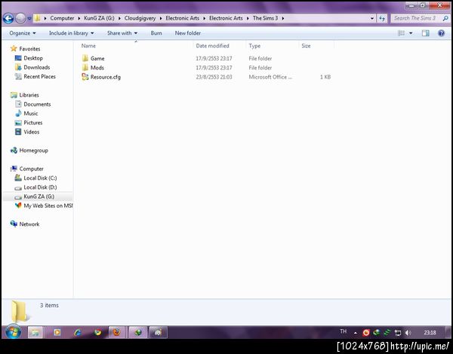Image resolution: width=453 pixels, height=354 pixels.
Task: Go back with the Back arrow button
Action: [8, 18]
